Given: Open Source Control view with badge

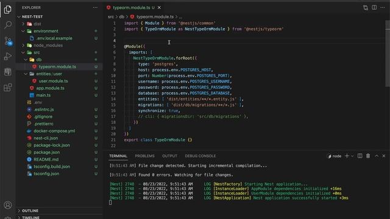Looking at the screenshot, I should coord(8,41).
